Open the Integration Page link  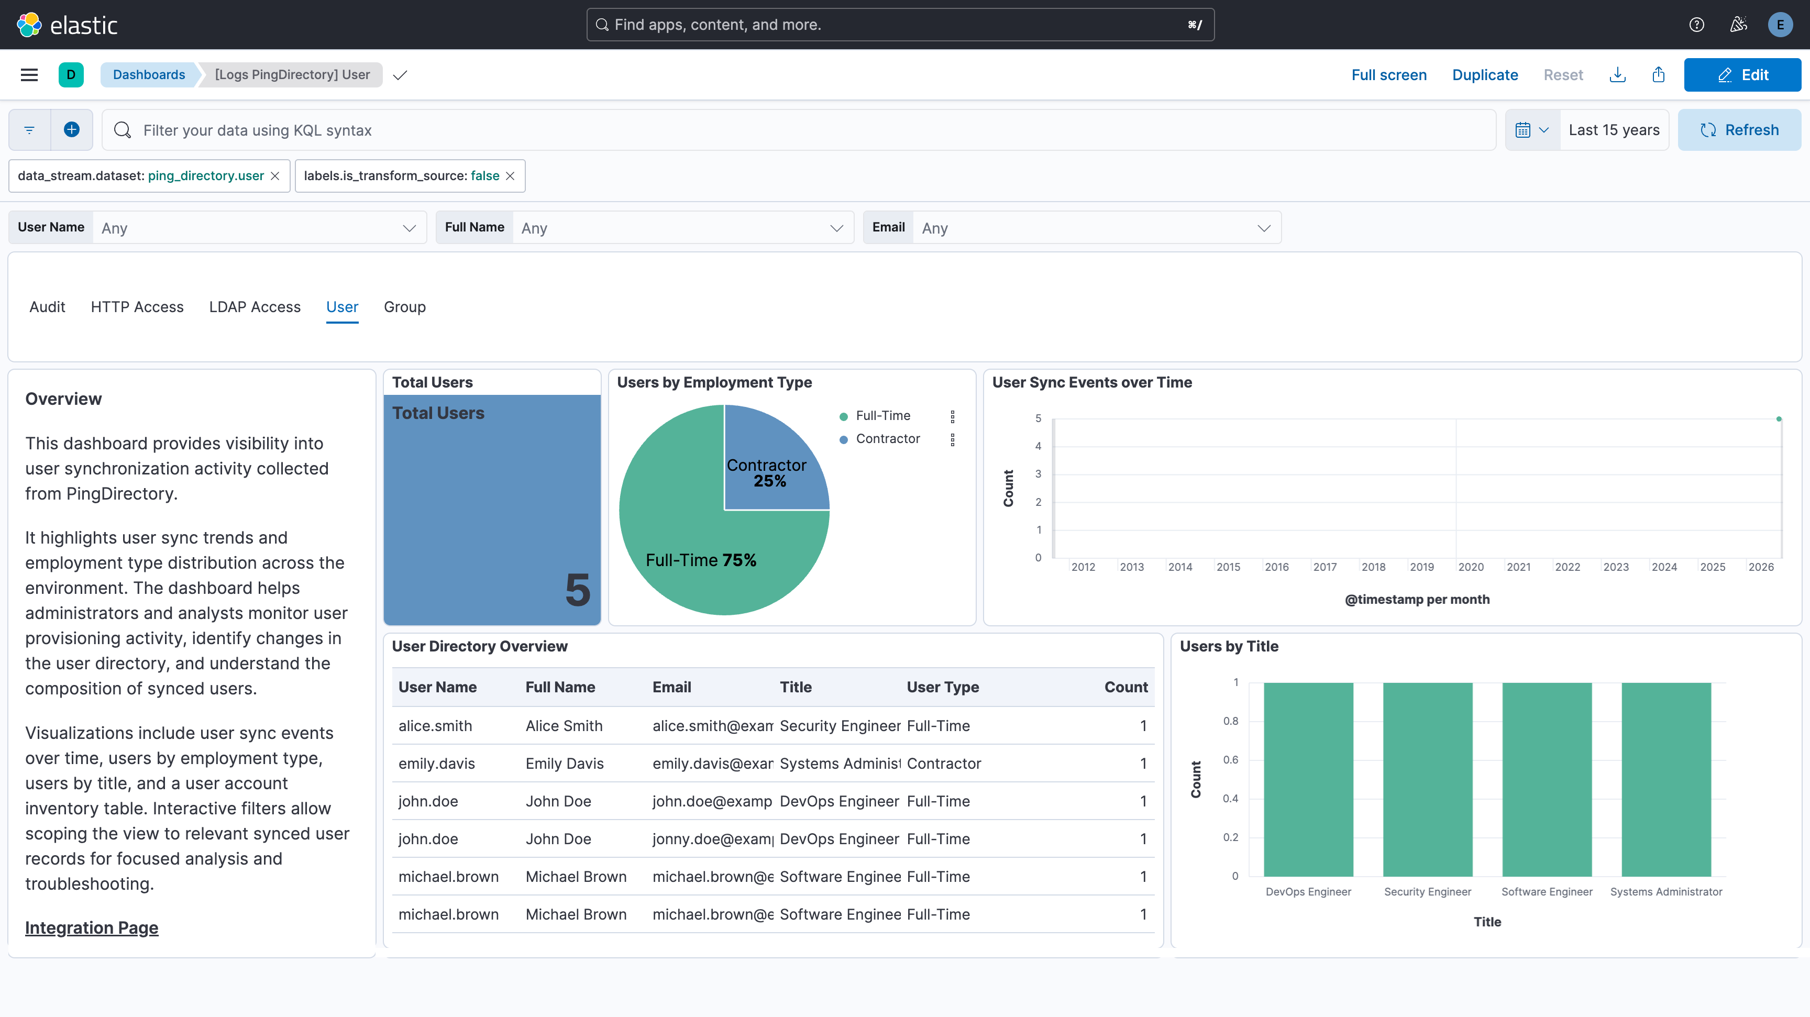coord(91,928)
